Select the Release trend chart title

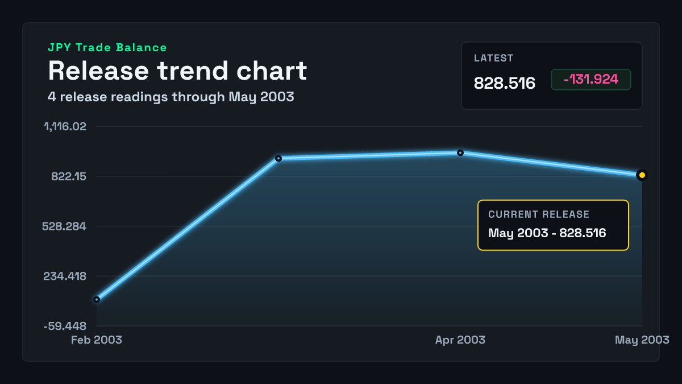(177, 71)
